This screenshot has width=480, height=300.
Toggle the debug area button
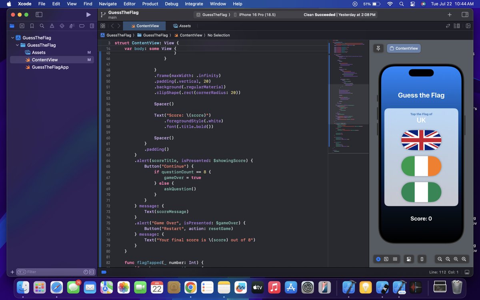pyautogui.click(x=467, y=272)
